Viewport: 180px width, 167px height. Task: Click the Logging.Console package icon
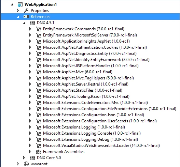[39, 133]
